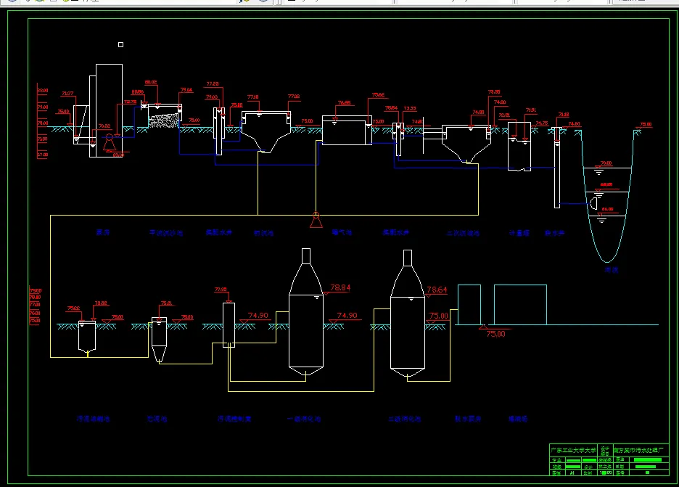Viewport: 679px width, 487px height.
Task: Select the 77.25 elevation text
Action: point(213,83)
